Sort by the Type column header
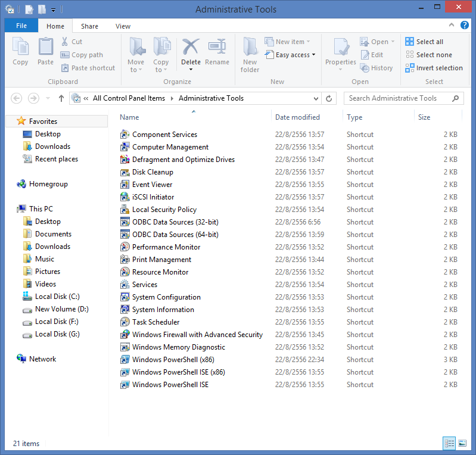Image resolution: width=476 pixels, height=455 pixels. point(354,117)
